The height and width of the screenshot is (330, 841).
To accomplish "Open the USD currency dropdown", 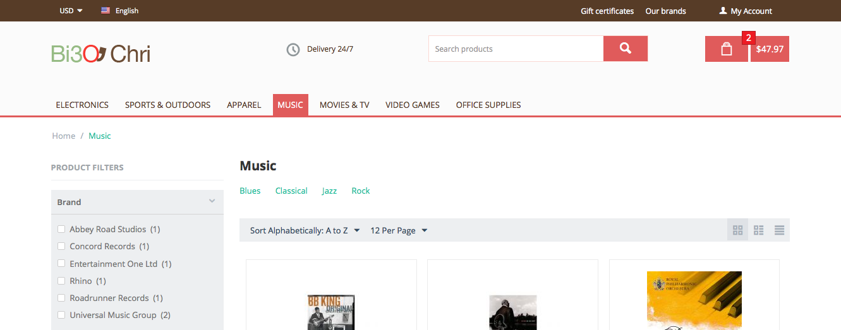I will pos(71,11).
